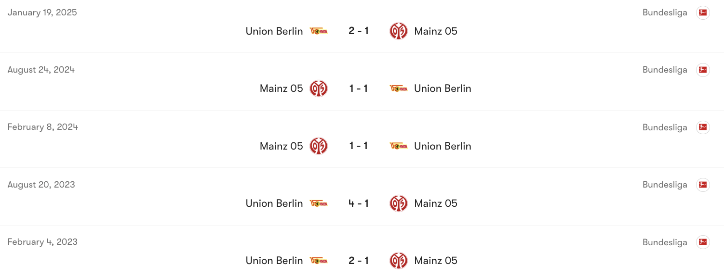
Task: Select the Bundesliga badge on the February 4 row
Action: (x=703, y=242)
